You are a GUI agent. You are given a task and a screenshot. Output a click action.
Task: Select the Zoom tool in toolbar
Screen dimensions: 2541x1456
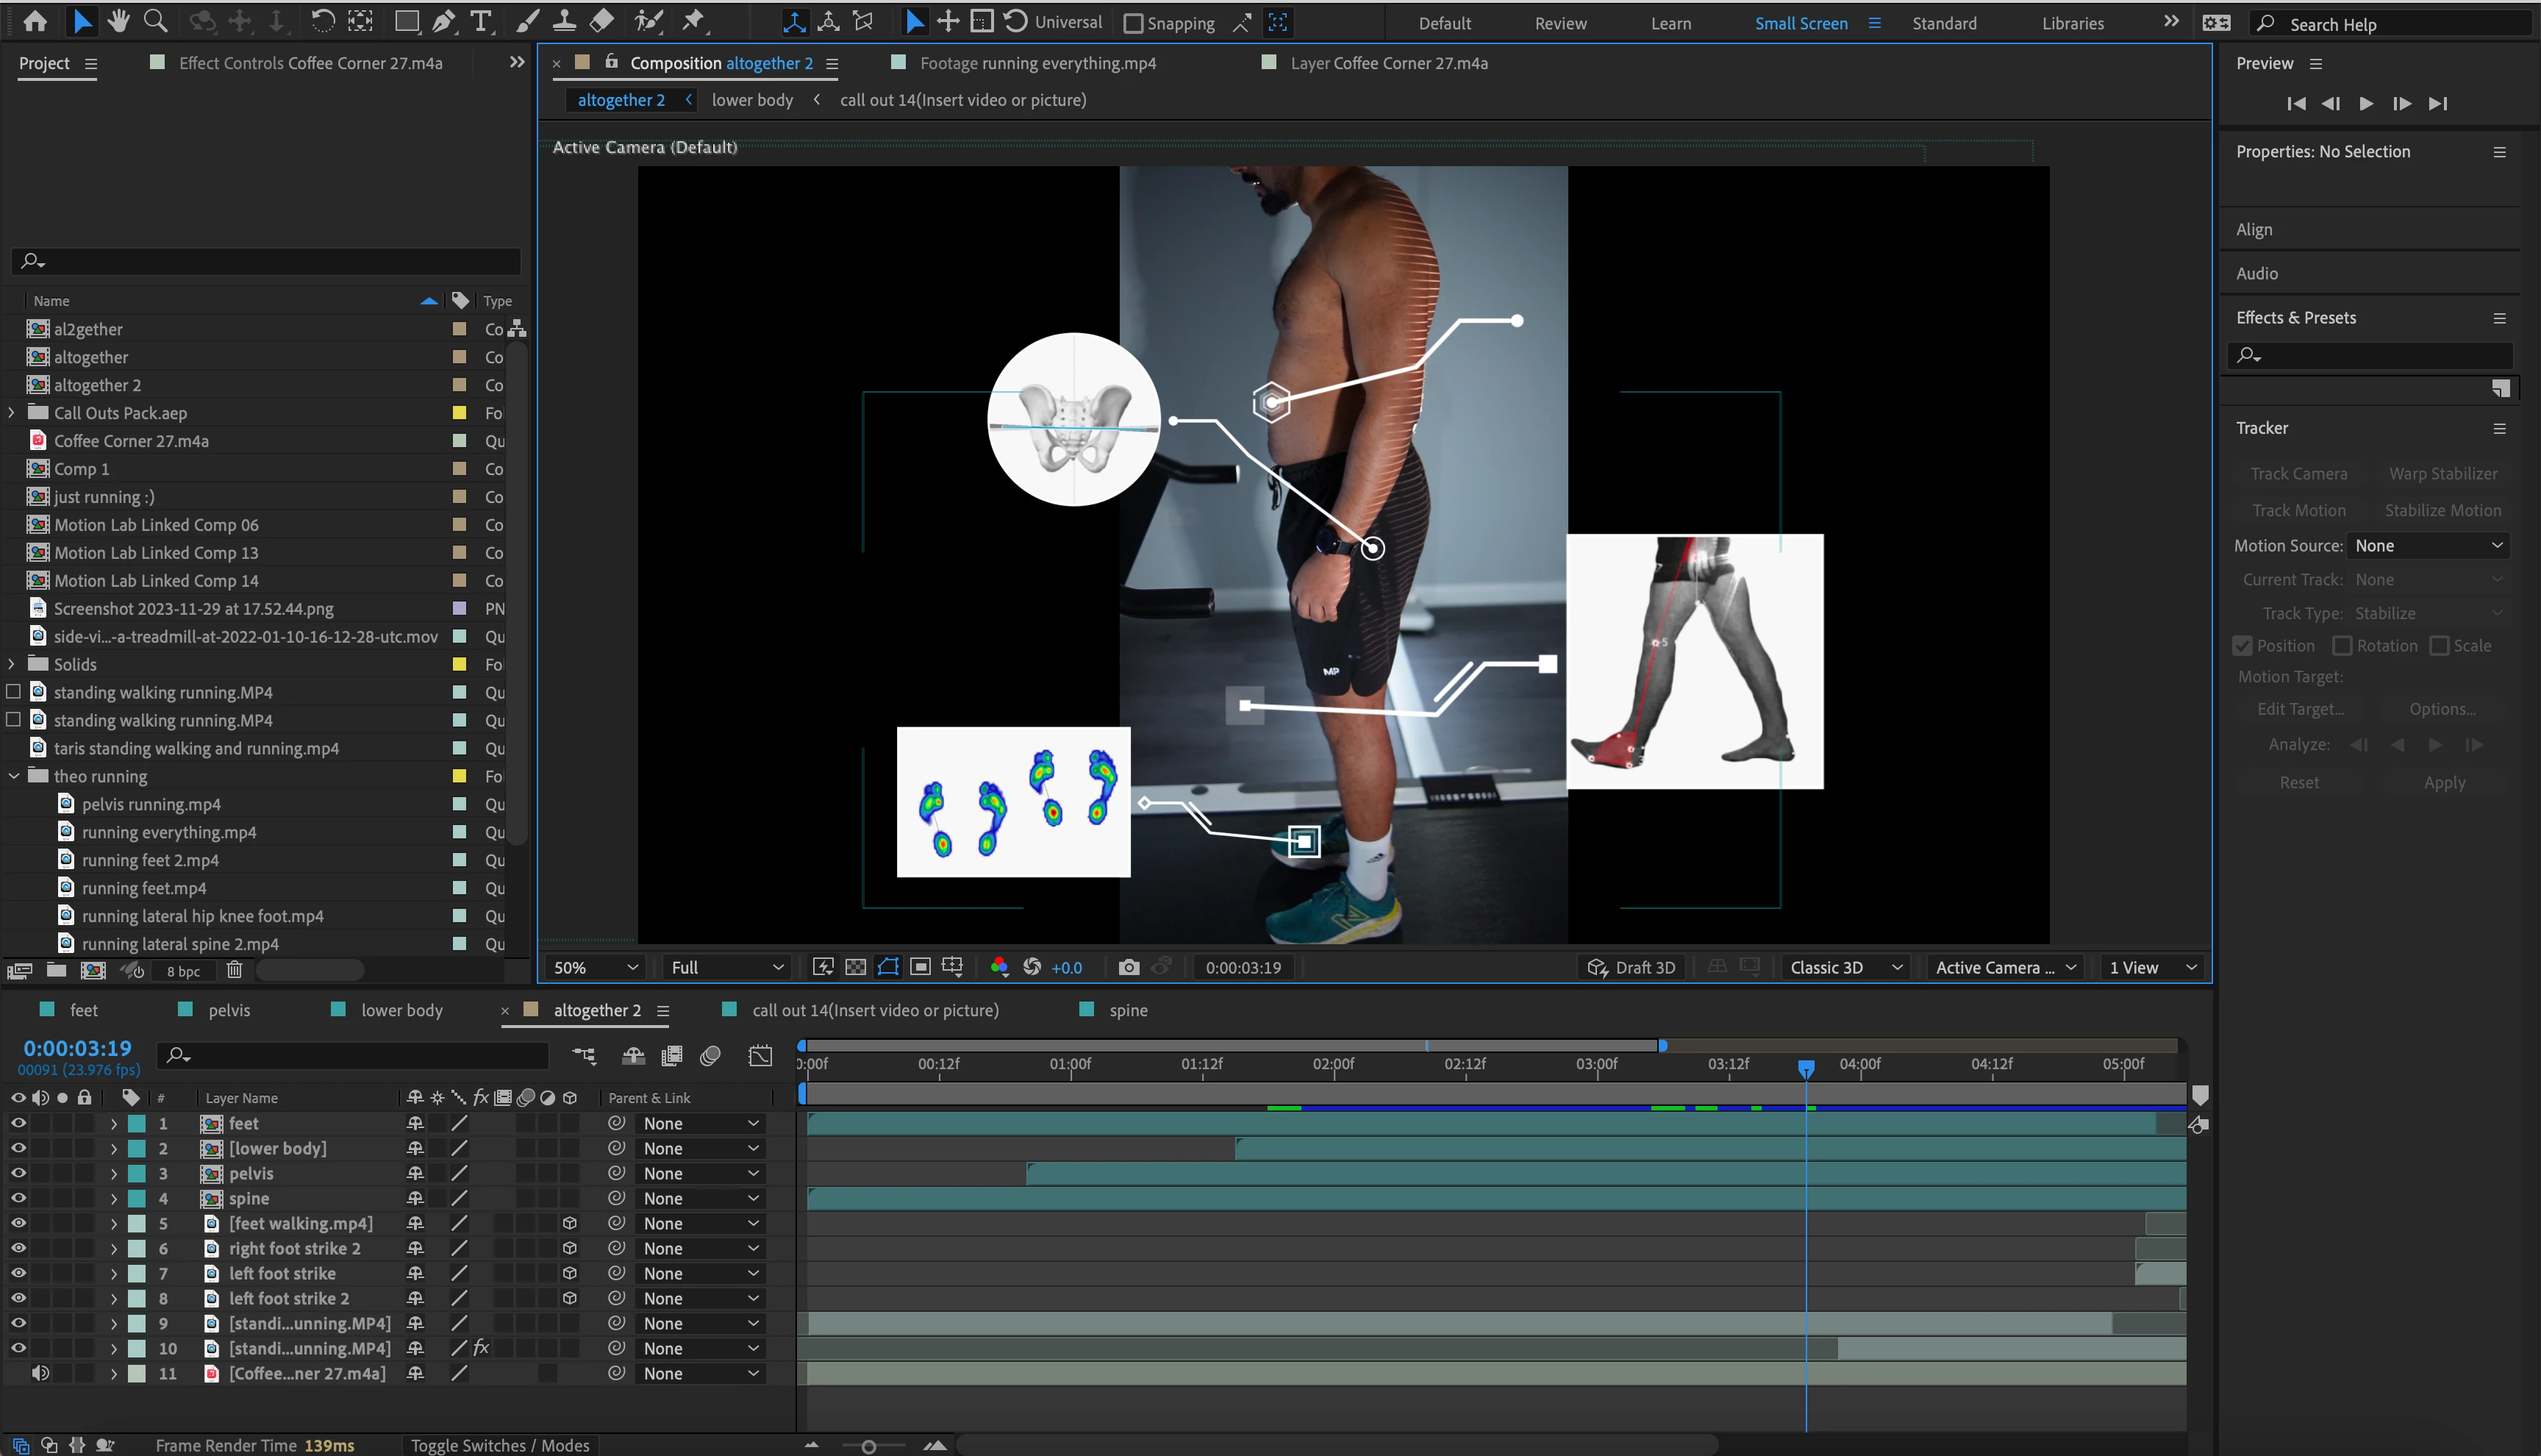(x=155, y=21)
